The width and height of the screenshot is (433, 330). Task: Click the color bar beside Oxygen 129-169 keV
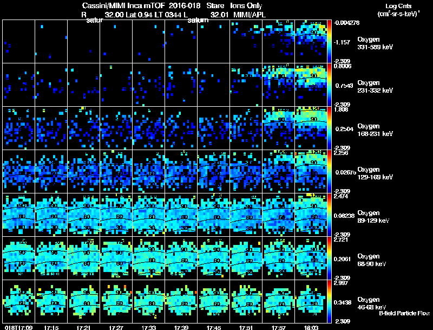(x=329, y=171)
